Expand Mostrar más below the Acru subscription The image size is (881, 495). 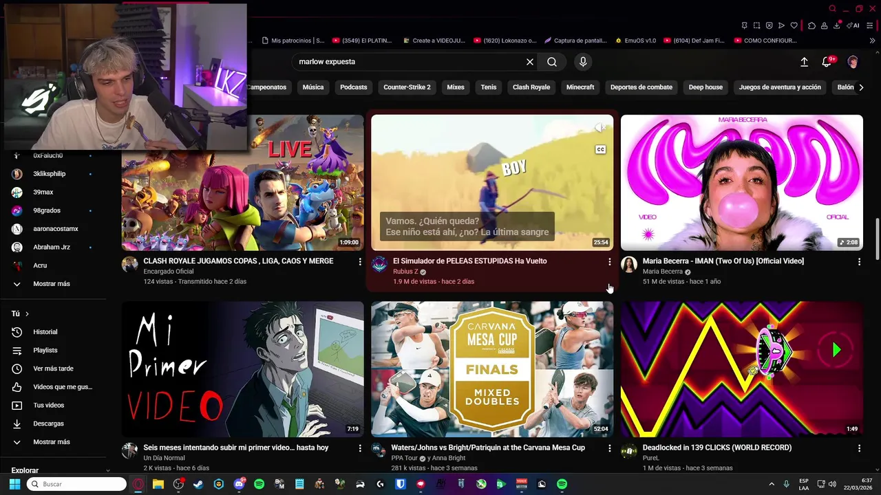click(x=51, y=284)
